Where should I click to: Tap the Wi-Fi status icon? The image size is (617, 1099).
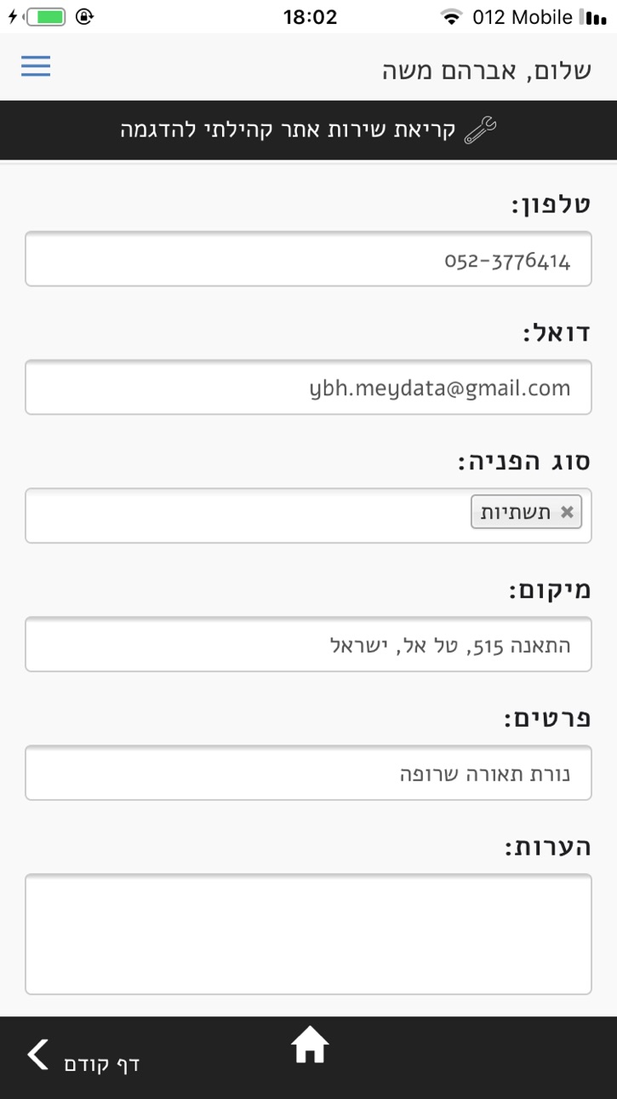coord(451,16)
